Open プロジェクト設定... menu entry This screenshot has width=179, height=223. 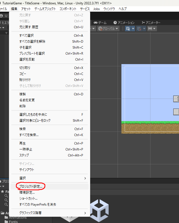(49, 186)
